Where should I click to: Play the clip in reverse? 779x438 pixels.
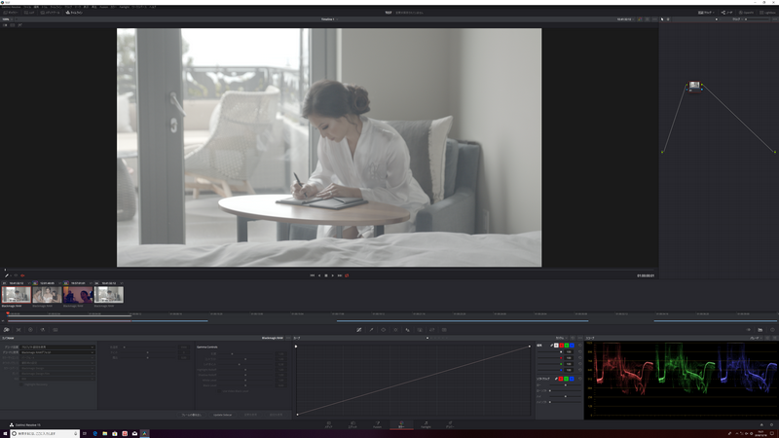click(x=319, y=275)
